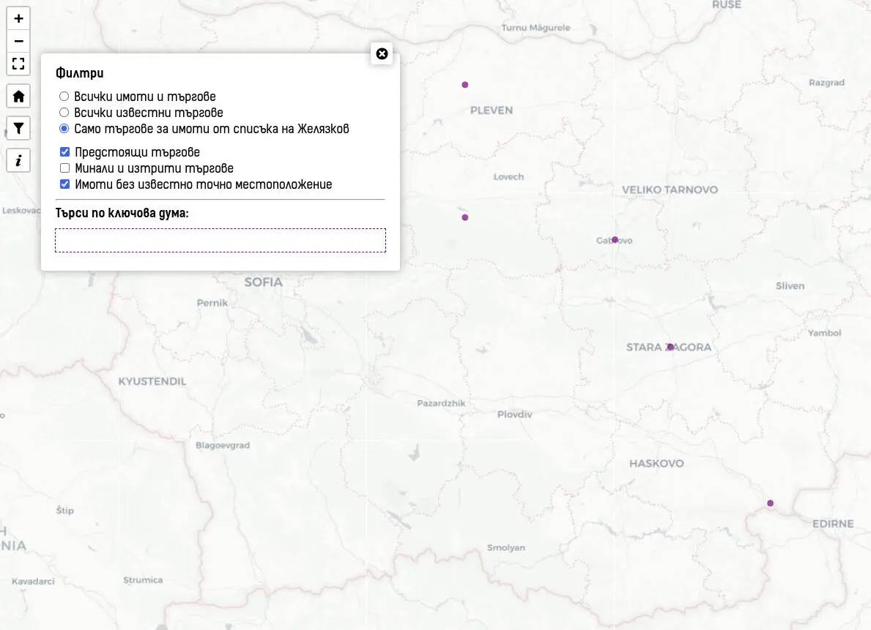Click the PLEVEN map label

click(492, 110)
